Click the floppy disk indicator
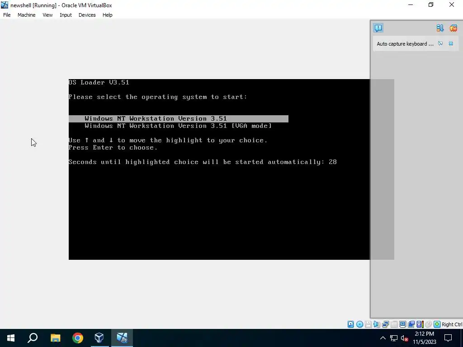The height and width of the screenshot is (347, 463). tap(368, 324)
